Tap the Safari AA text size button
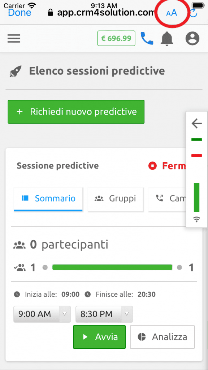 click(172, 13)
